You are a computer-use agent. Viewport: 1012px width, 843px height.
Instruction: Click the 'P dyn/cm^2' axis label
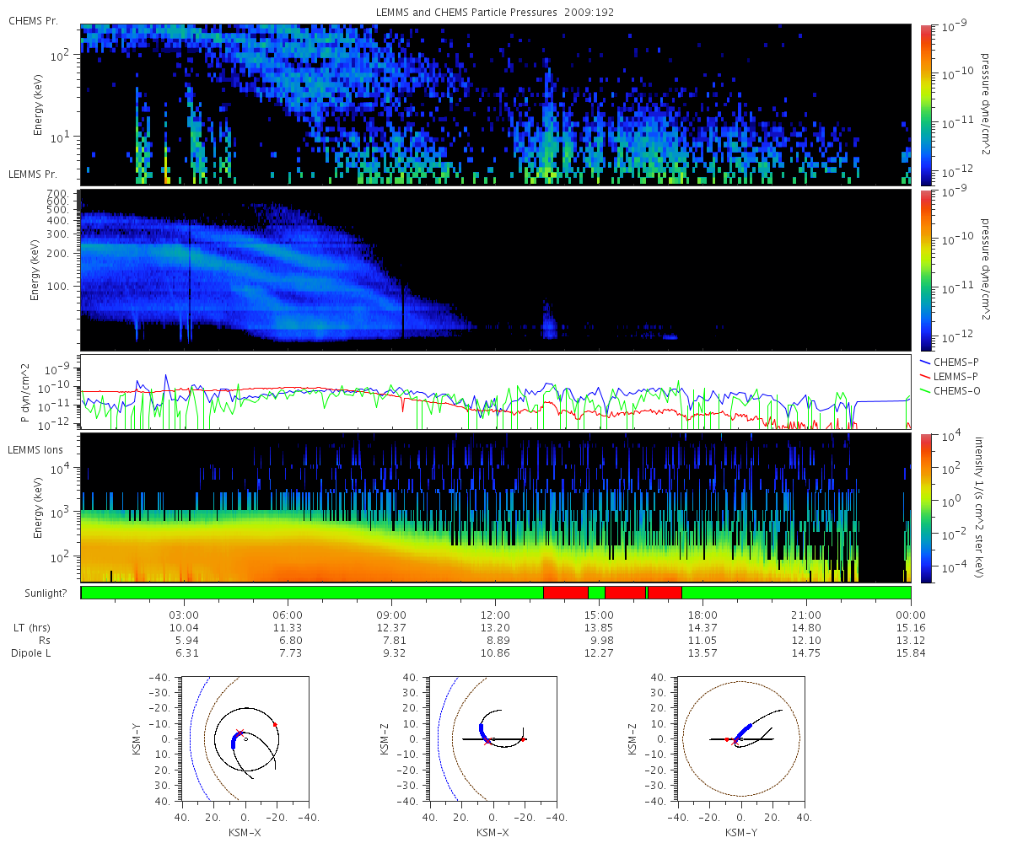click(x=26, y=392)
